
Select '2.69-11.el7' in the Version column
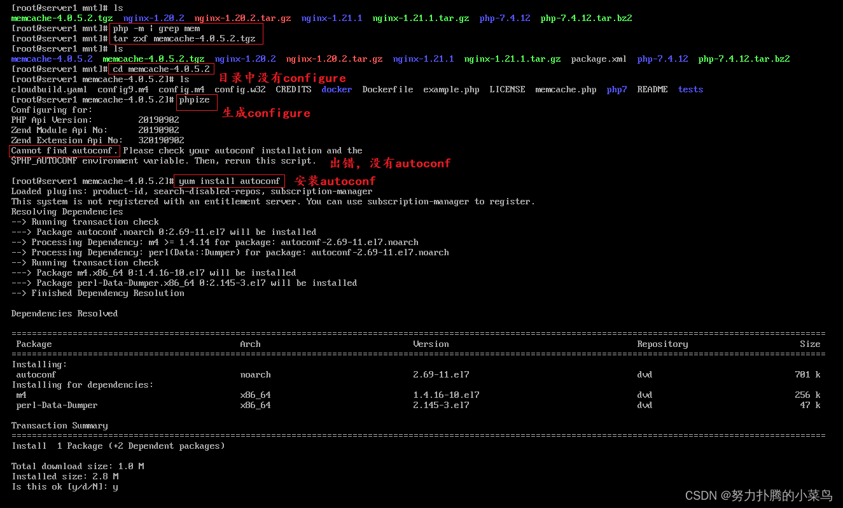pos(441,375)
